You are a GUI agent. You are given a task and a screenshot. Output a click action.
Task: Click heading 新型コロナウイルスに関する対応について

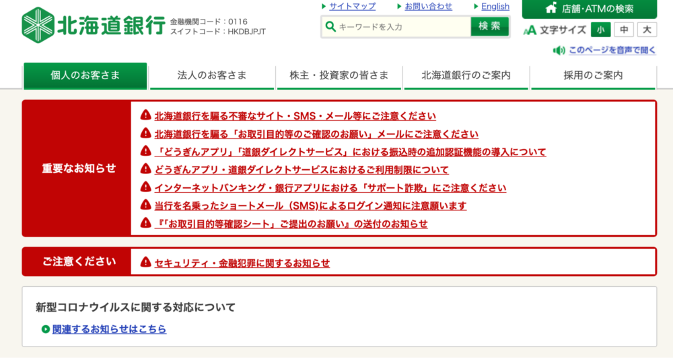136,308
